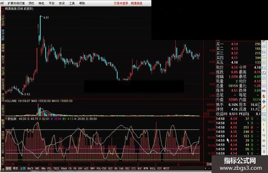Click the red 皖通高速 stock name link
This screenshot has width=268, height=173.
(137, 3)
